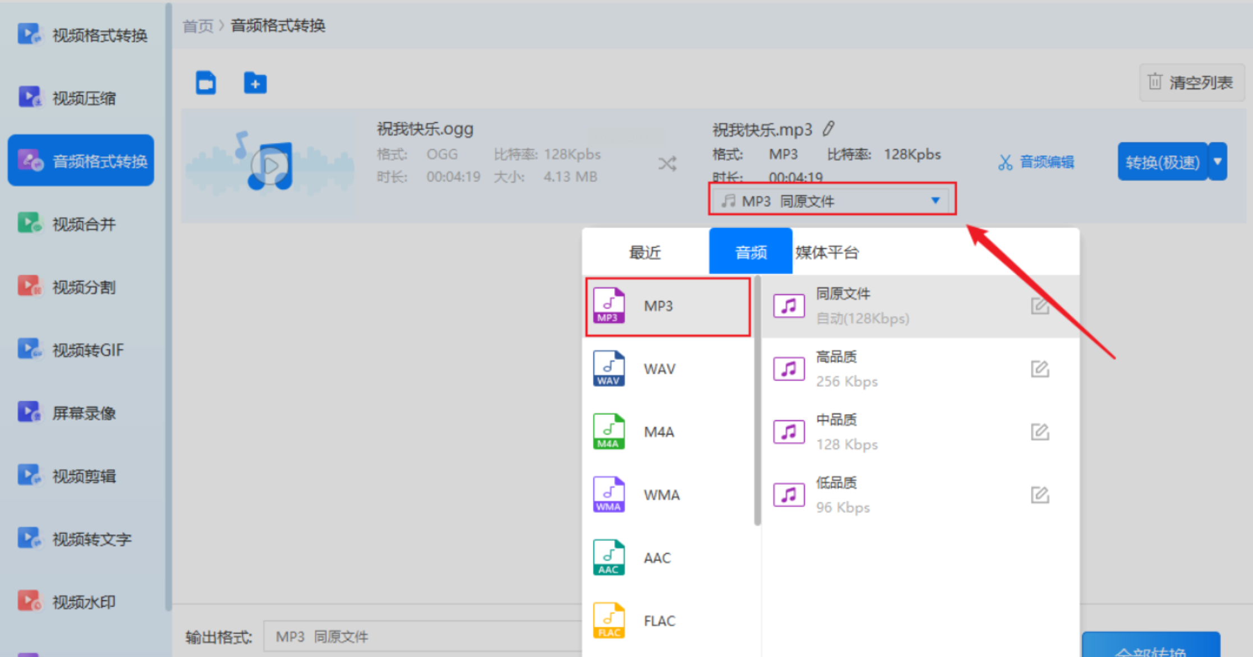Switch to the 最近 tab
The width and height of the screenshot is (1253, 657).
[x=645, y=252]
